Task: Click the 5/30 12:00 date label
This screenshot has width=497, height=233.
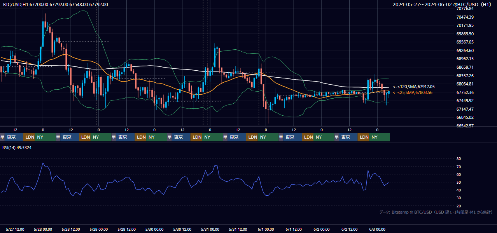Action: (x=182, y=229)
